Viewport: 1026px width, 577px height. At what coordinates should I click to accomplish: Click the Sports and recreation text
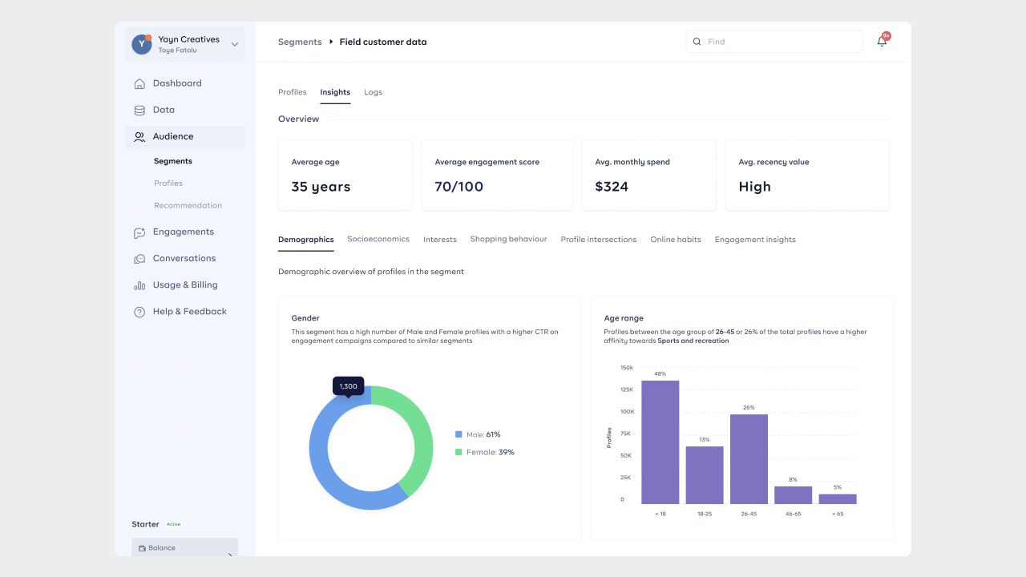tap(693, 341)
